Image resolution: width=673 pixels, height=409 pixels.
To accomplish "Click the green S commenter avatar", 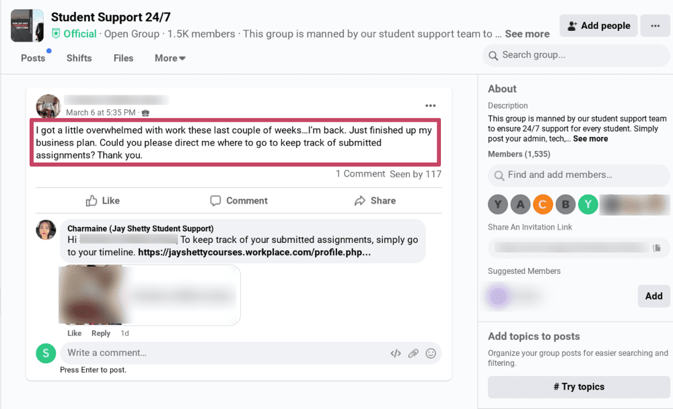I will [x=46, y=353].
